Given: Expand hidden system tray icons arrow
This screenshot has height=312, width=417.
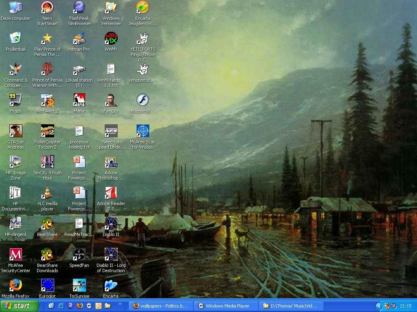Looking at the screenshot, I should pos(379,306).
